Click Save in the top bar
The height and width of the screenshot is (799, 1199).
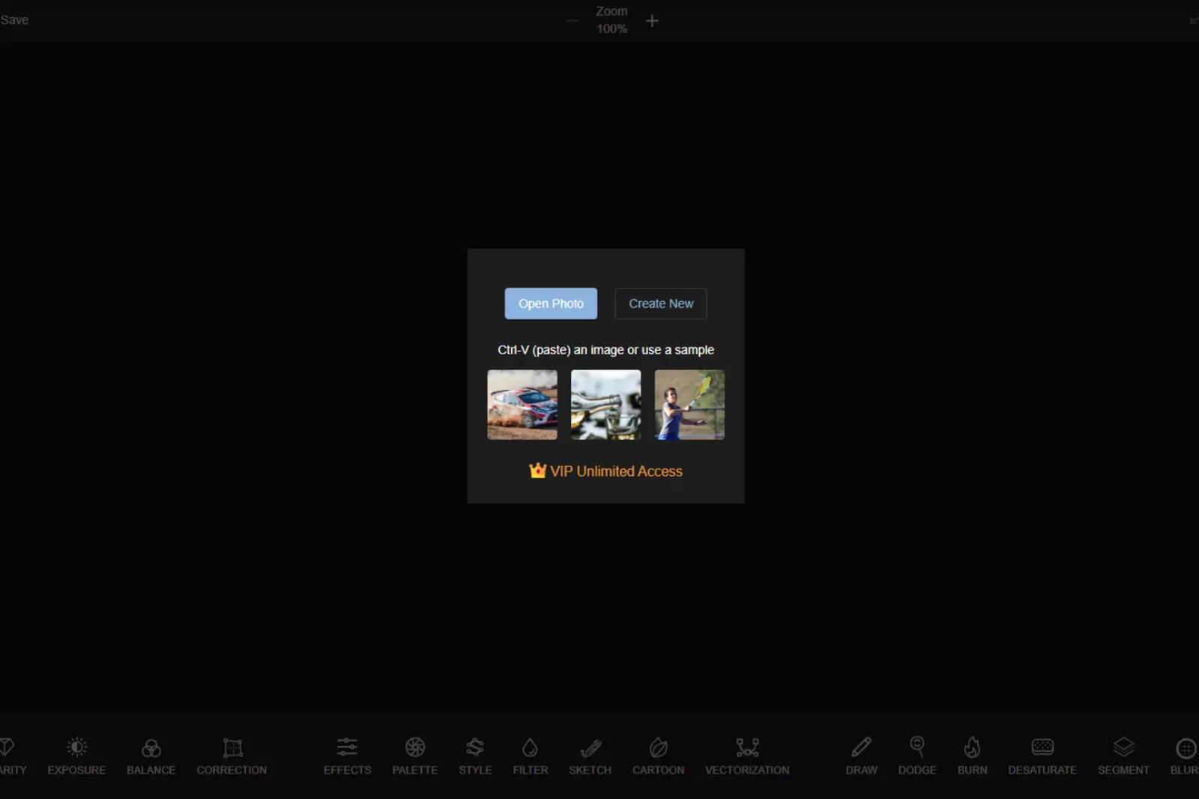[x=14, y=20]
